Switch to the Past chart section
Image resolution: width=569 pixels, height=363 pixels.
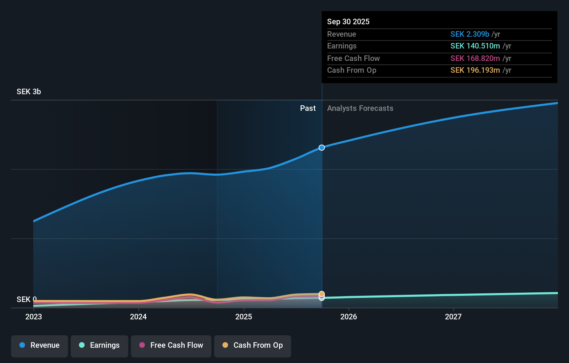point(308,108)
